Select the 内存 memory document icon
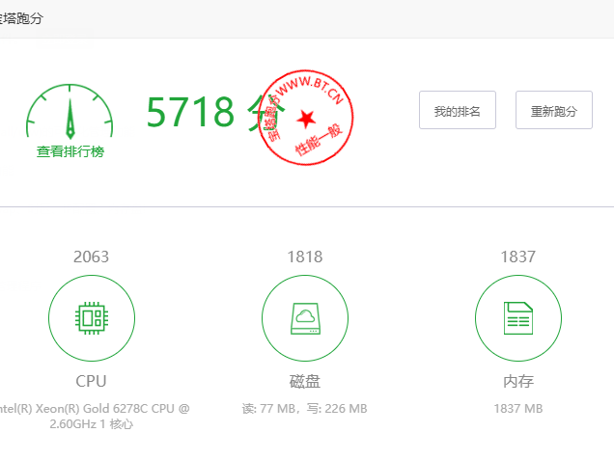This screenshot has height=460, width=614. (x=518, y=318)
